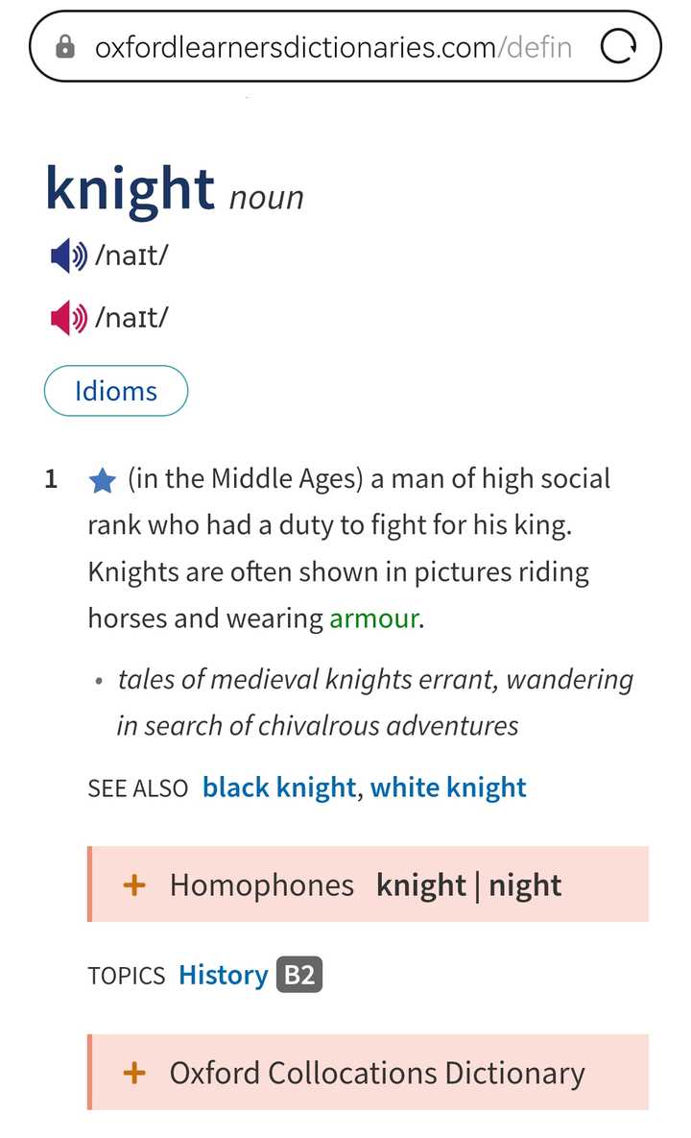The width and height of the screenshot is (691, 1138).
Task: Toggle the first audio pronunciation playback
Action: (65, 254)
